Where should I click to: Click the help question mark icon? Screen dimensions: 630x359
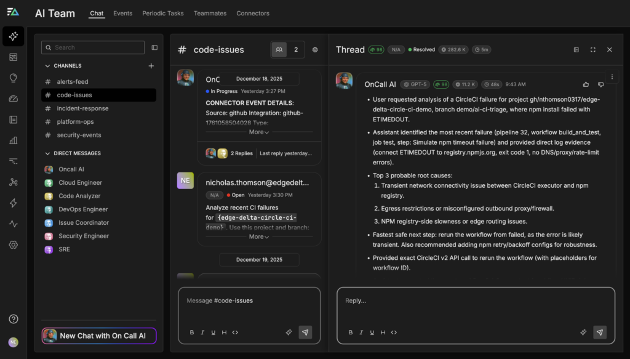(13, 319)
